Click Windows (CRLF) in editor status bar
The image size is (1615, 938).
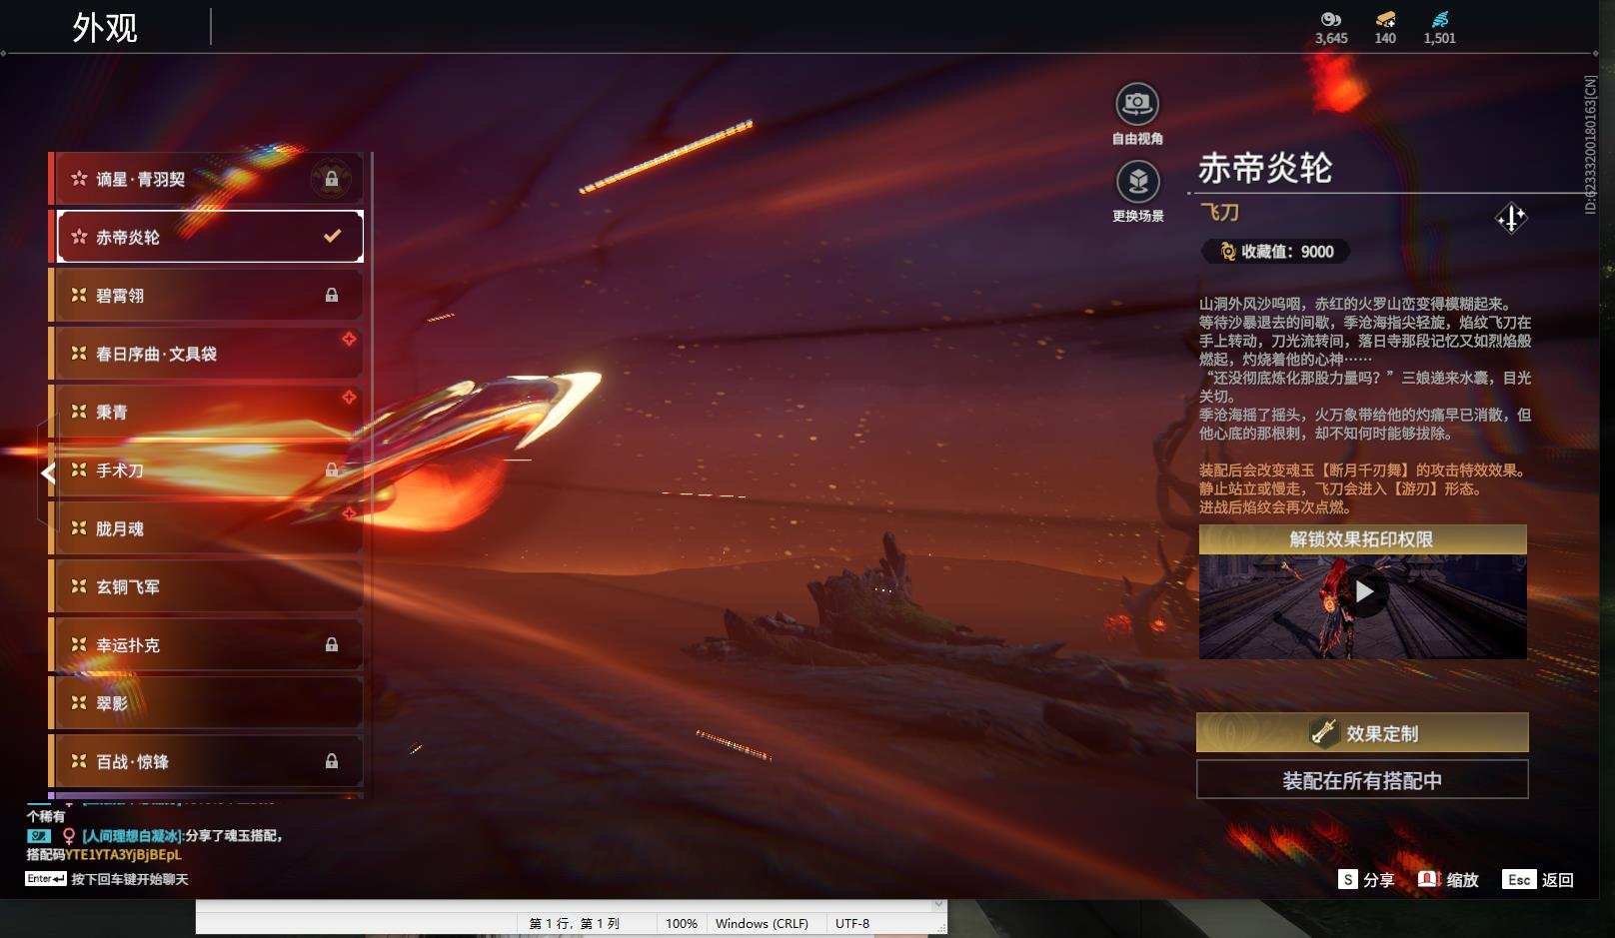762,923
